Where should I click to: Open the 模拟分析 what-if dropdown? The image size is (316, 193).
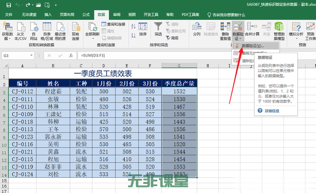click(x=296, y=32)
